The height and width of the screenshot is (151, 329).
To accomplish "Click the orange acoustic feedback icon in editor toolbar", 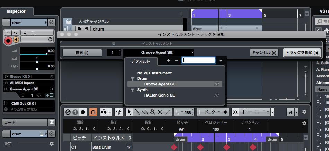I will click(x=93, y=112).
